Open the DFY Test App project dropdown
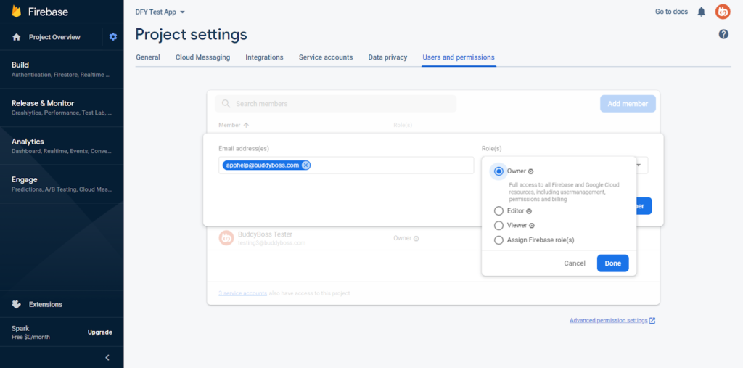743x368 pixels. click(x=160, y=12)
